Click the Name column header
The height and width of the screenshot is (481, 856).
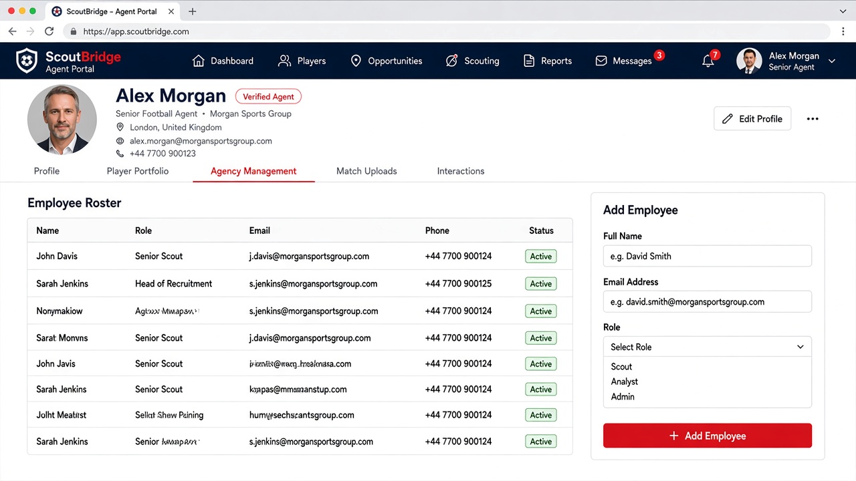47,230
